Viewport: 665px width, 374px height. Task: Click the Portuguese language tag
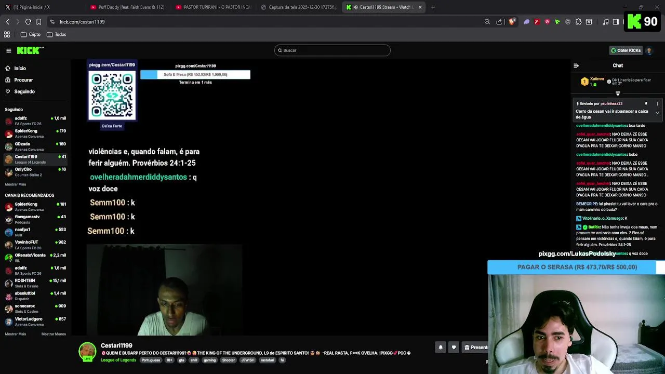pos(151,360)
